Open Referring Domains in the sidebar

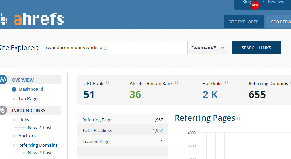pyautogui.click(x=38, y=145)
